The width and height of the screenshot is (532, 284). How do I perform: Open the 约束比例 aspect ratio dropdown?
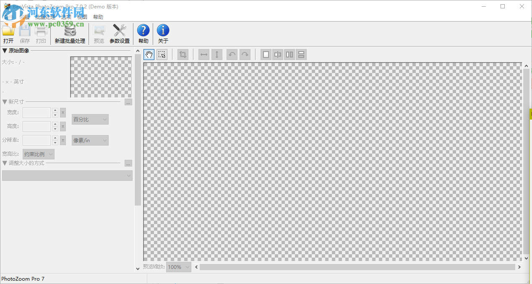(x=38, y=154)
